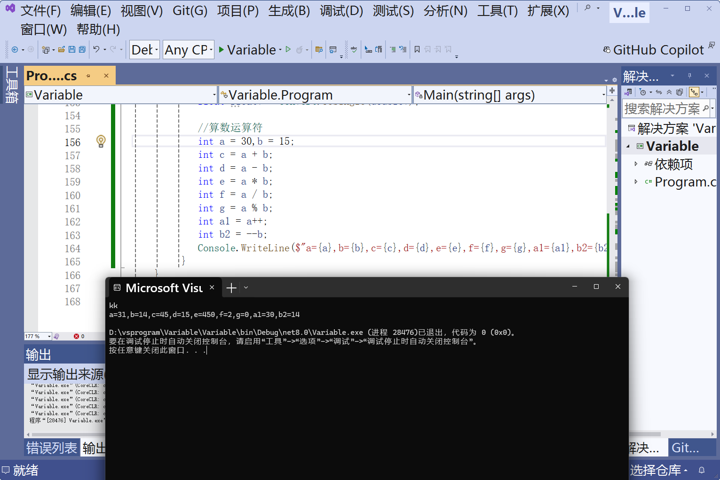Click the spell checker abc icon
The image size is (720, 480).
pyautogui.click(x=354, y=49)
